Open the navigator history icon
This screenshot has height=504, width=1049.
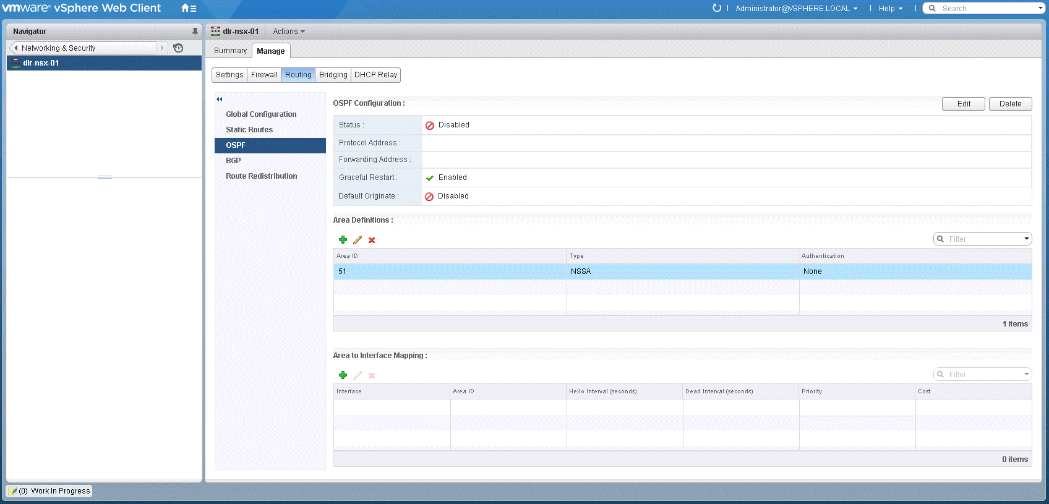coord(178,48)
